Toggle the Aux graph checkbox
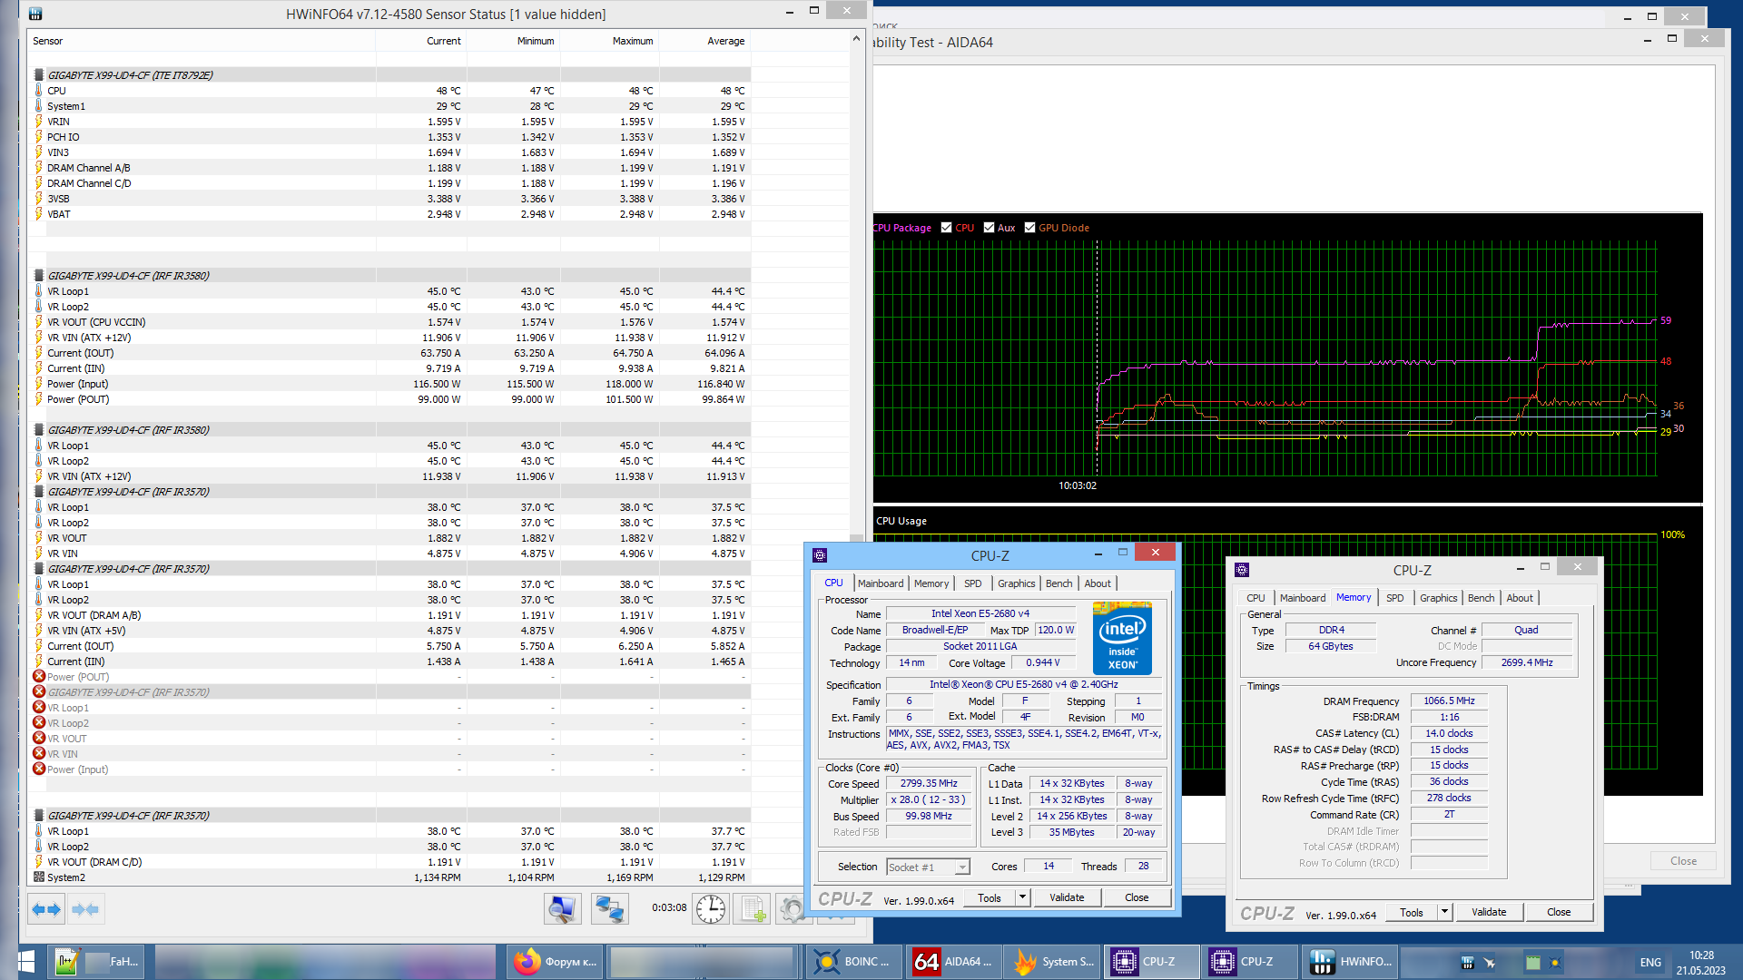The width and height of the screenshot is (1743, 980). point(989,228)
